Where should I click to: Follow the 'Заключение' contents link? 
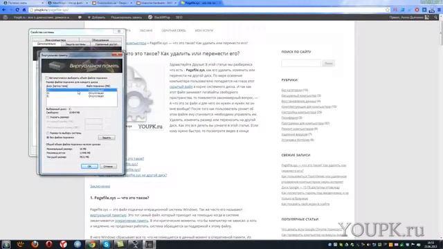tap(100, 186)
